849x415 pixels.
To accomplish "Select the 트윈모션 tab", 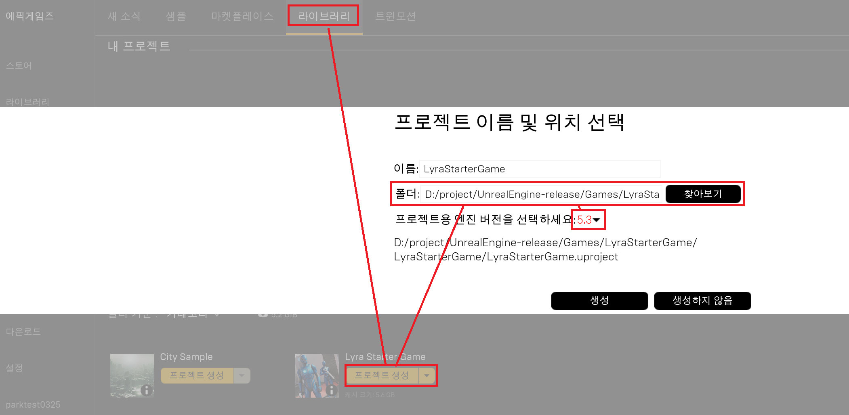I will 395,16.
